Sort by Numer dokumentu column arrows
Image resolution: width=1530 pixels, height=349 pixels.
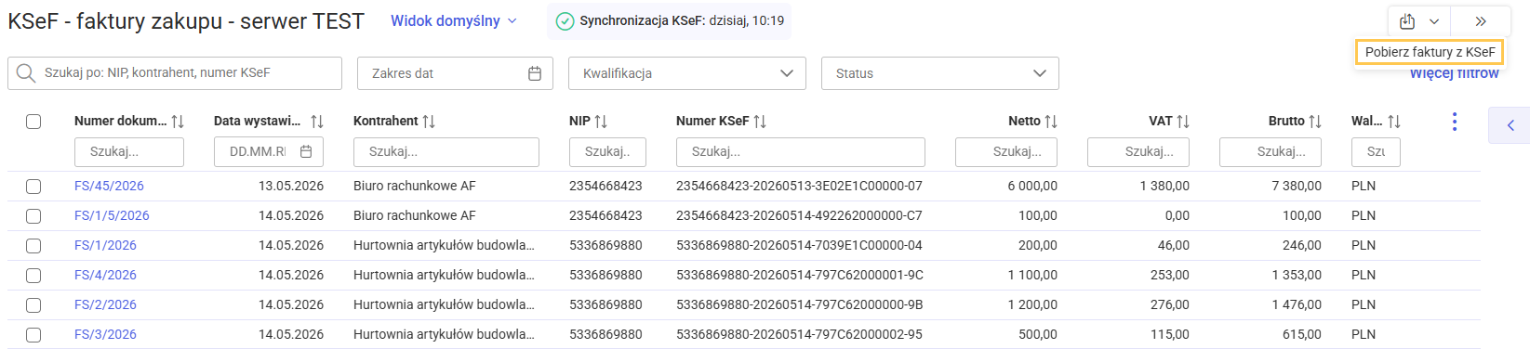pyautogui.click(x=178, y=122)
